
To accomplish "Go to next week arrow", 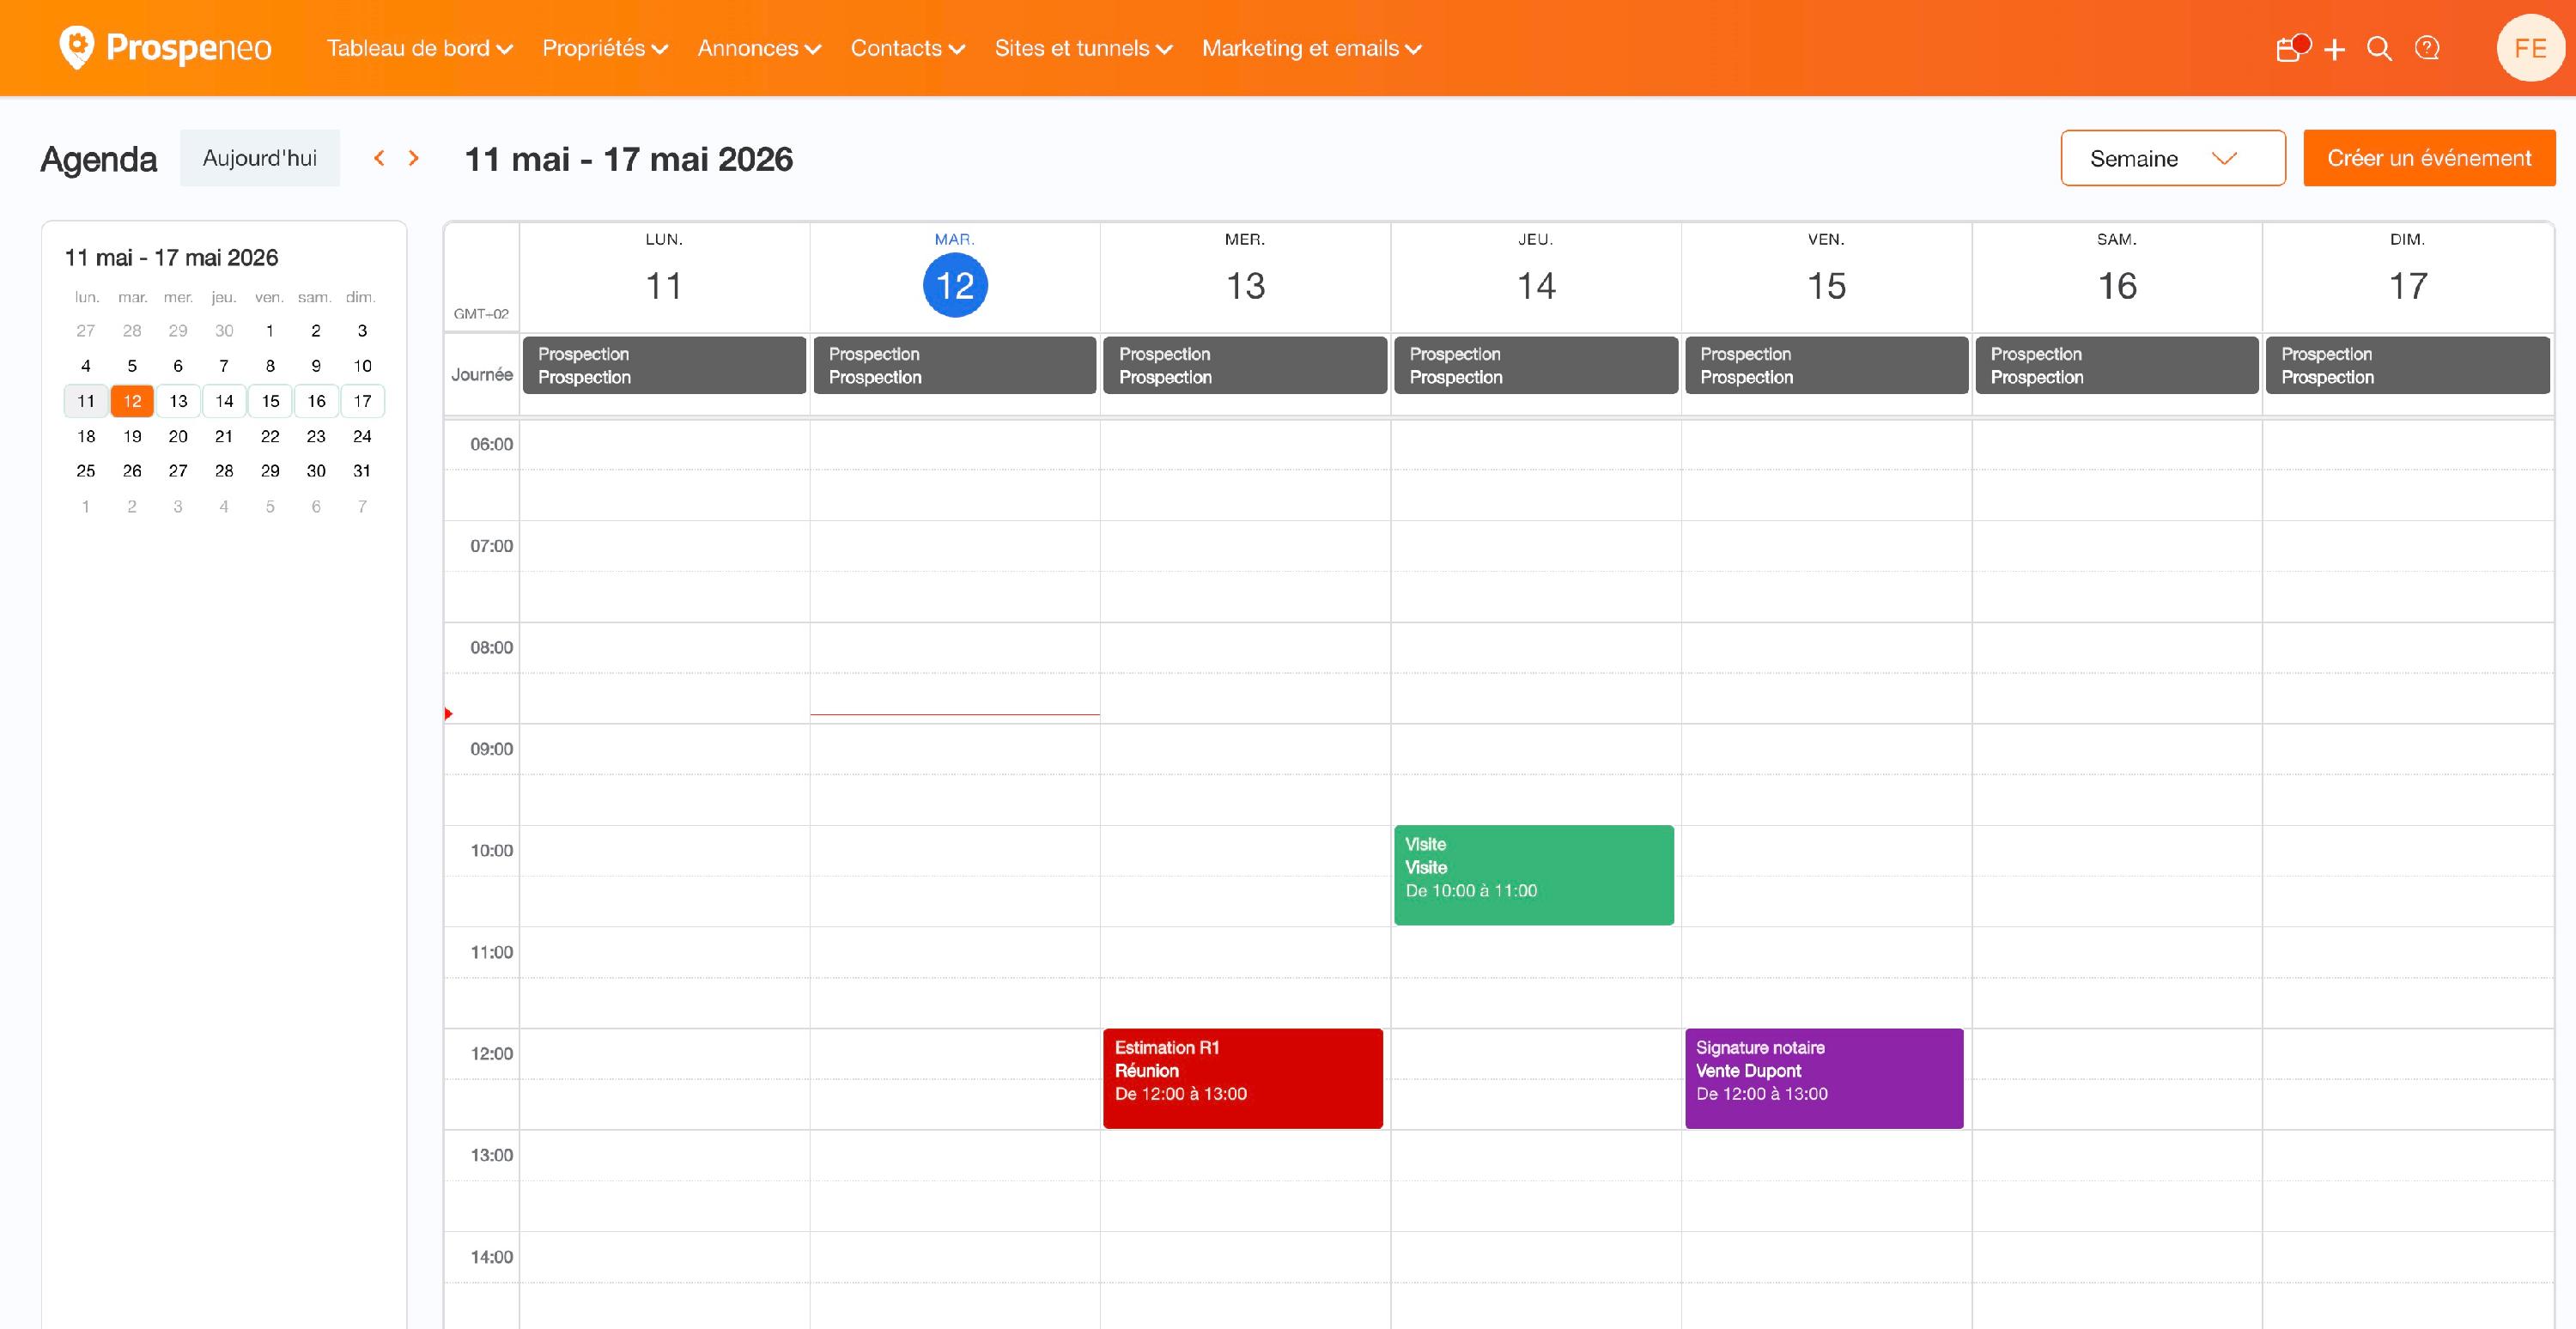I will 413,158.
